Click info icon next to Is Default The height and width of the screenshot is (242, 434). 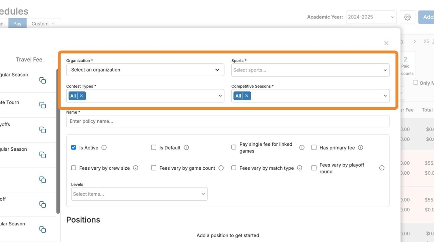(186, 148)
